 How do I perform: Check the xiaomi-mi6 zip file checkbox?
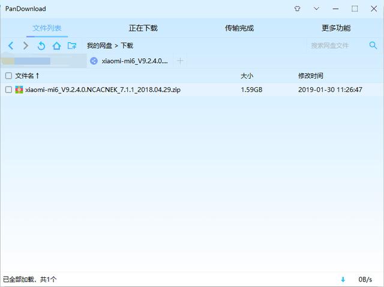(x=8, y=89)
